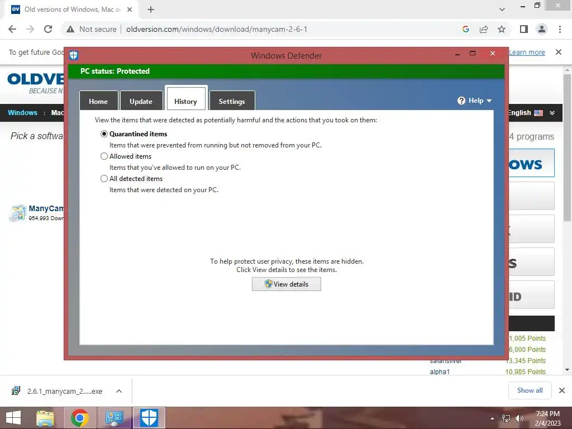The image size is (572, 429).
Task: Click the US flag language icon
Action: point(538,113)
